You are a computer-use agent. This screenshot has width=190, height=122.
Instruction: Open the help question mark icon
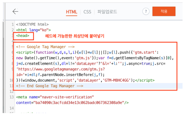pos(146,12)
